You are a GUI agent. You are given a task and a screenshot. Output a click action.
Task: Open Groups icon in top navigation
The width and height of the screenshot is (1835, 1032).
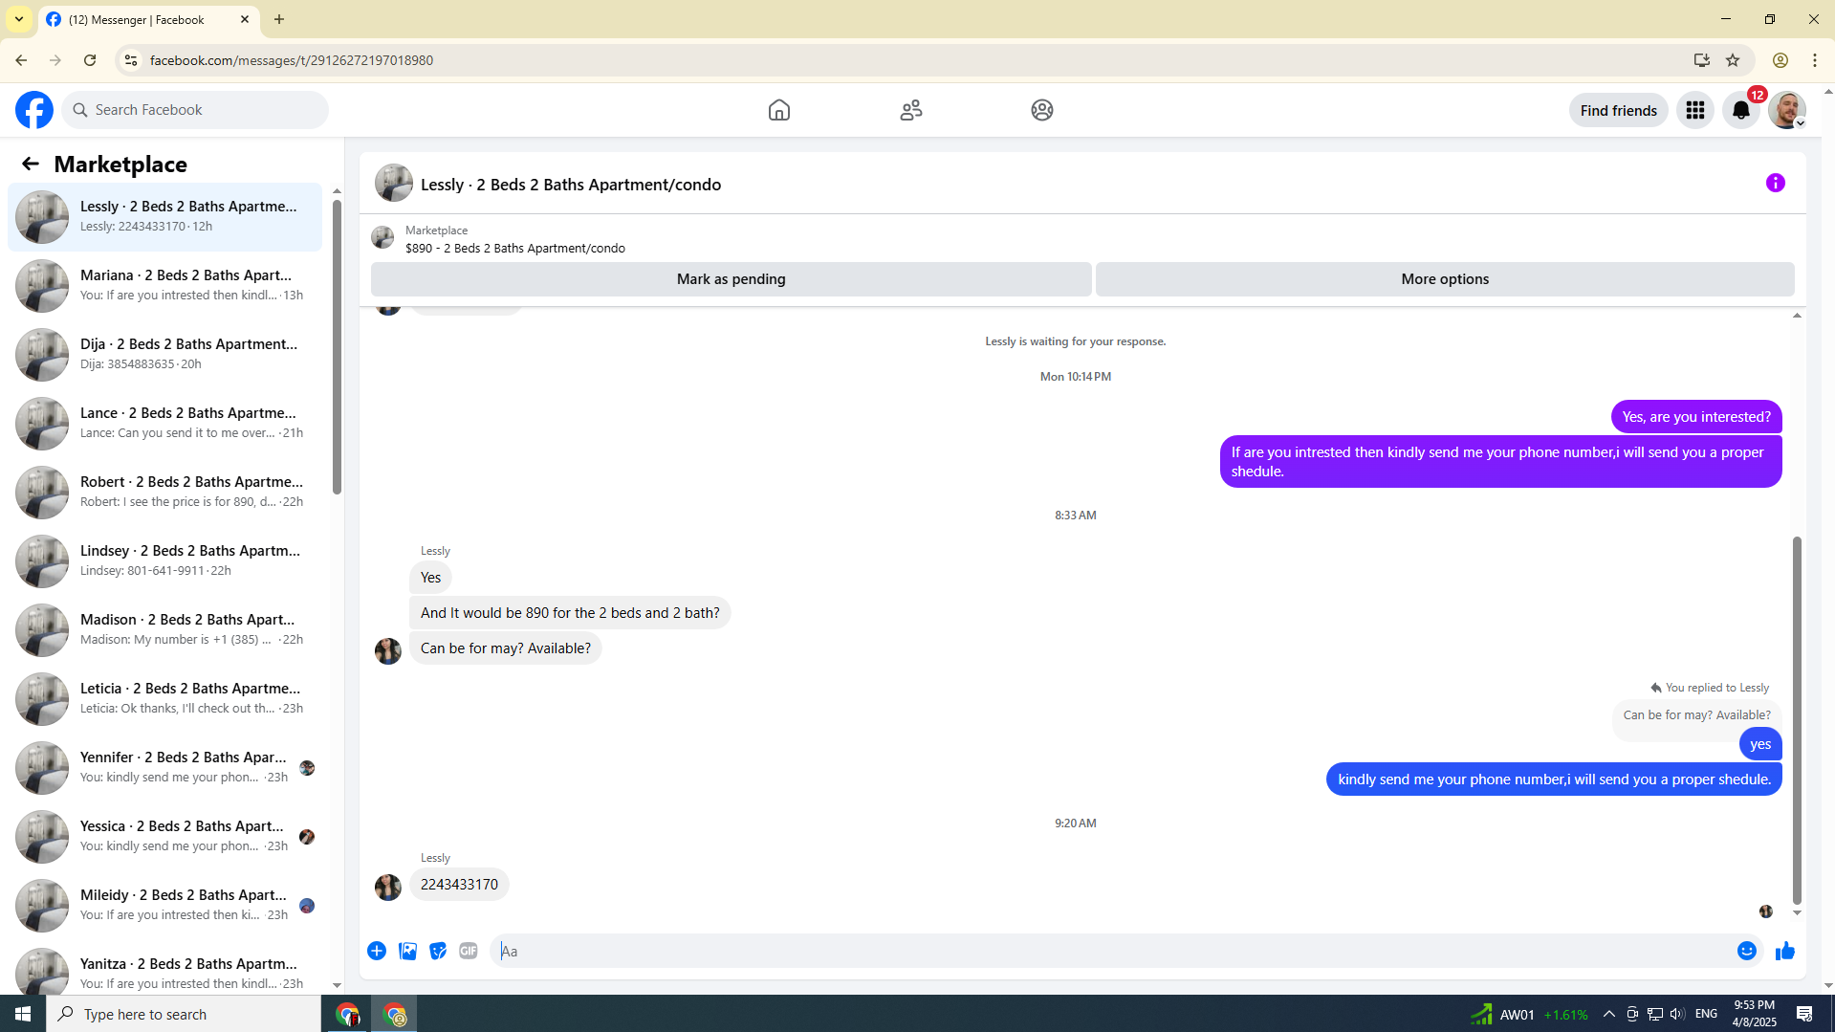click(1042, 110)
